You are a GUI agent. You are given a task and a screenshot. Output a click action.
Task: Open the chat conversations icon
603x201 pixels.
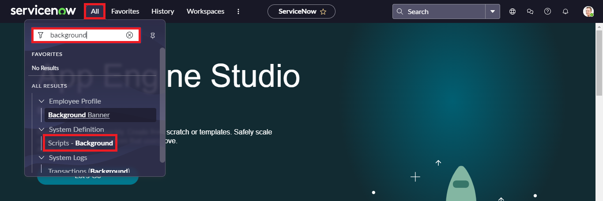[530, 11]
